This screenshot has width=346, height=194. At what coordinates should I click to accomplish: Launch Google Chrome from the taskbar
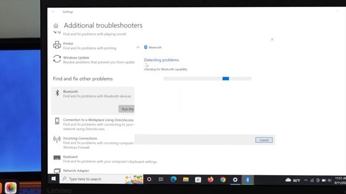click(x=223, y=179)
